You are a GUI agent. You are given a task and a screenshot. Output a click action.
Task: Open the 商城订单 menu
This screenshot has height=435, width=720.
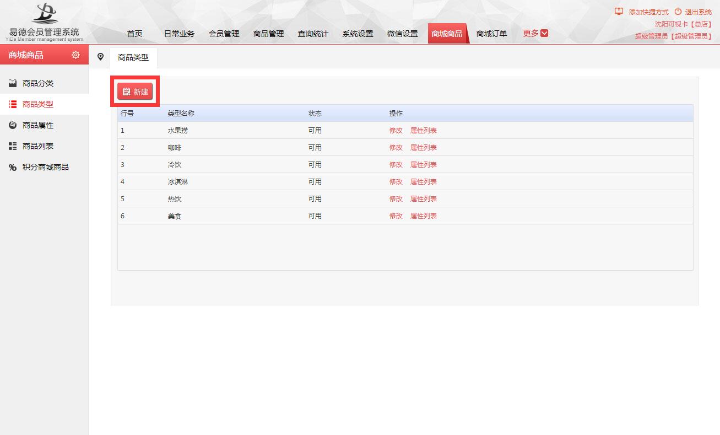click(x=491, y=34)
